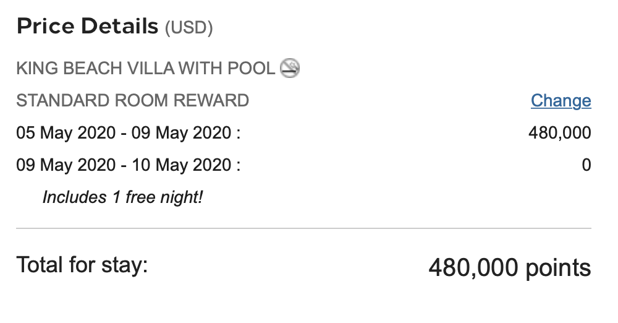Select the 10 May 2020 end date
This screenshot has width=618, height=323.
[x=181, y=165]
